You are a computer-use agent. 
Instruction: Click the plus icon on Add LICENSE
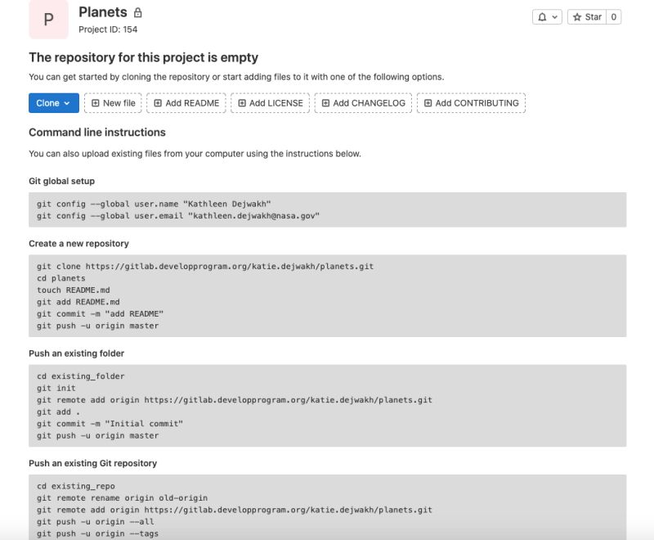[x=242, y=103]
